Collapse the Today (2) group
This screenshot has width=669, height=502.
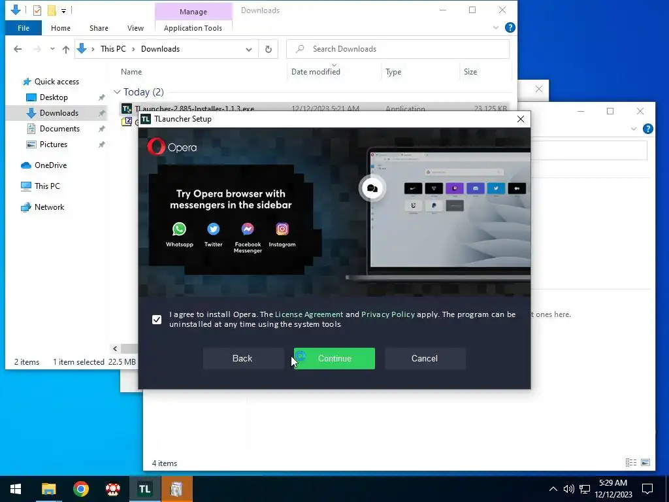[117, 92]
